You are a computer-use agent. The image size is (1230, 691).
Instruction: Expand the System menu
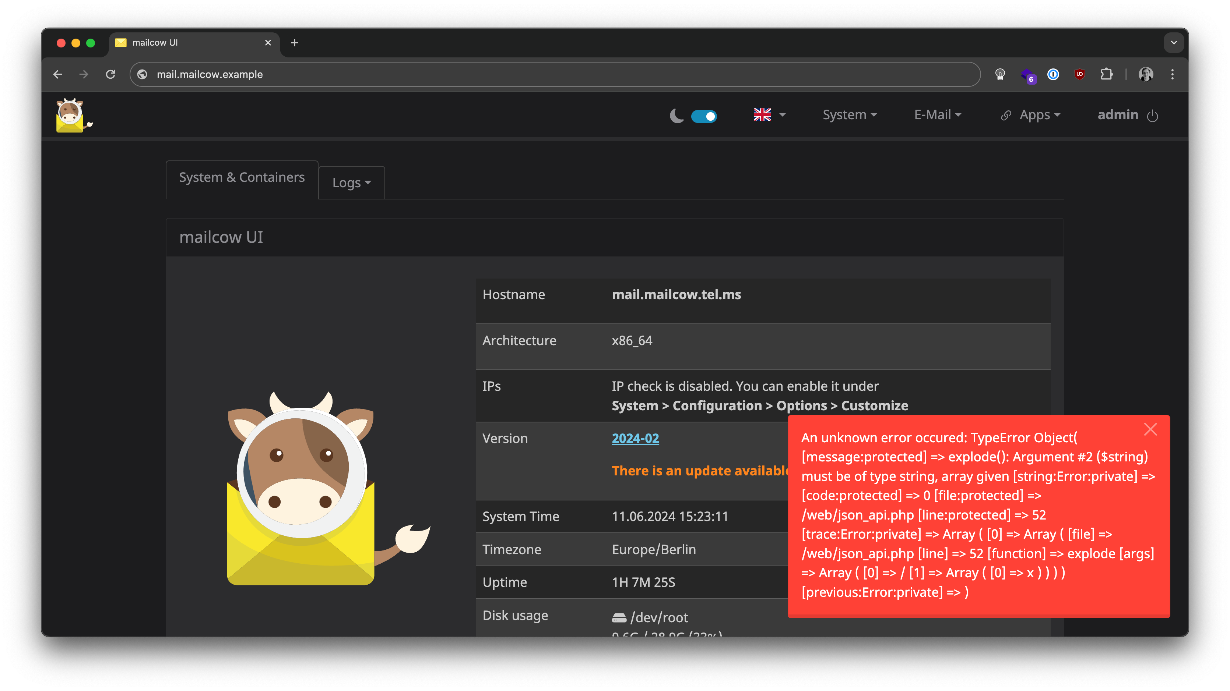coord(850,114)
